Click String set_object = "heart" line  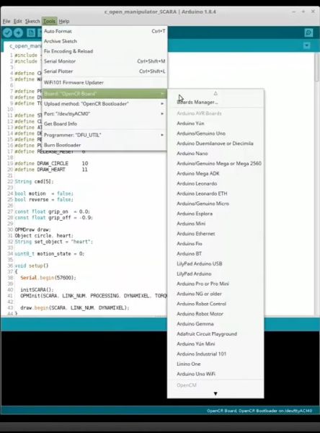click(54, 242)
